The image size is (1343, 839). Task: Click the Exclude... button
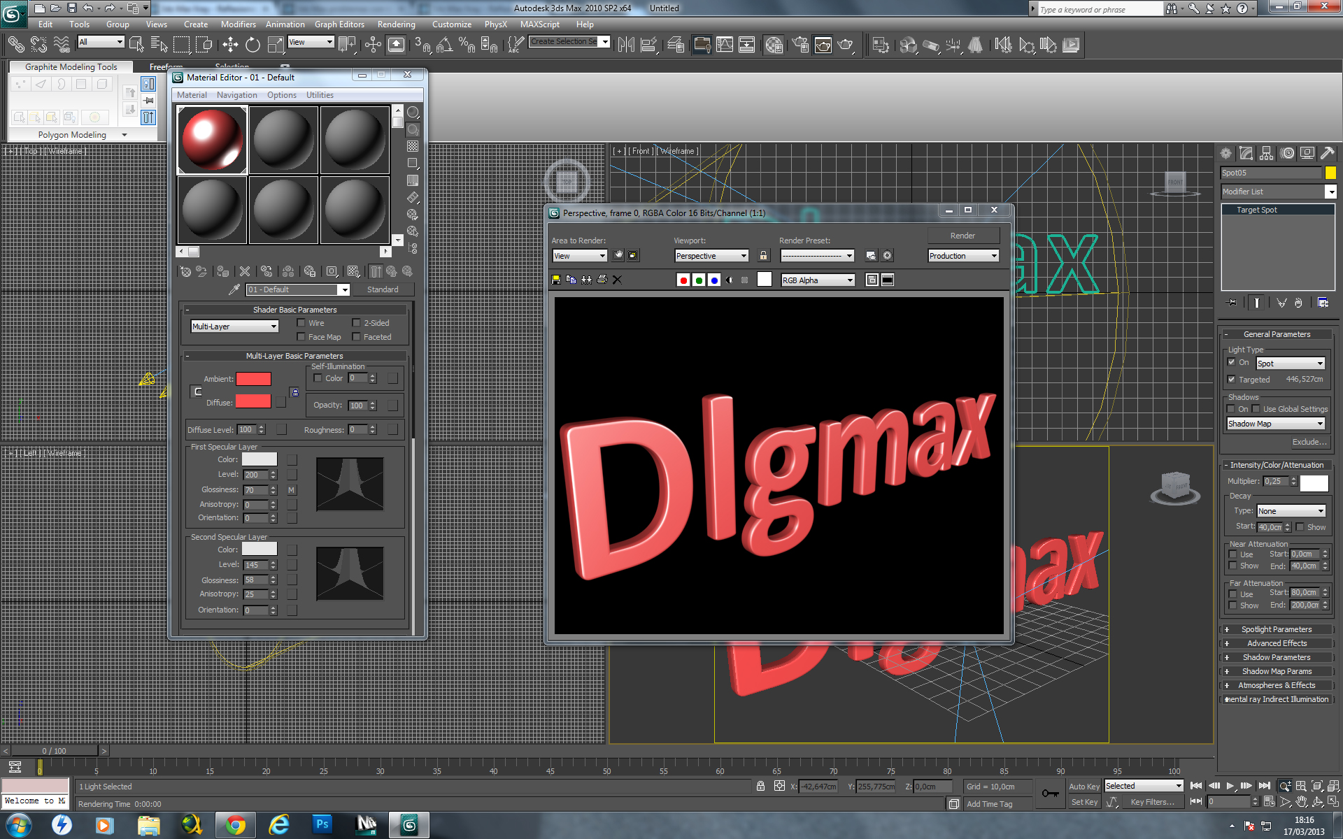[x=1309, y=442]
